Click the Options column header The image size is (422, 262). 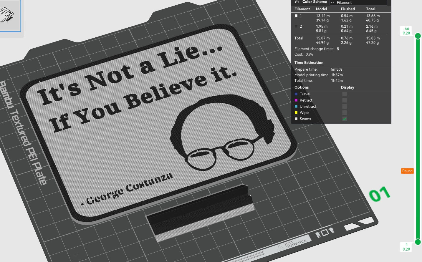coord(302,87)
